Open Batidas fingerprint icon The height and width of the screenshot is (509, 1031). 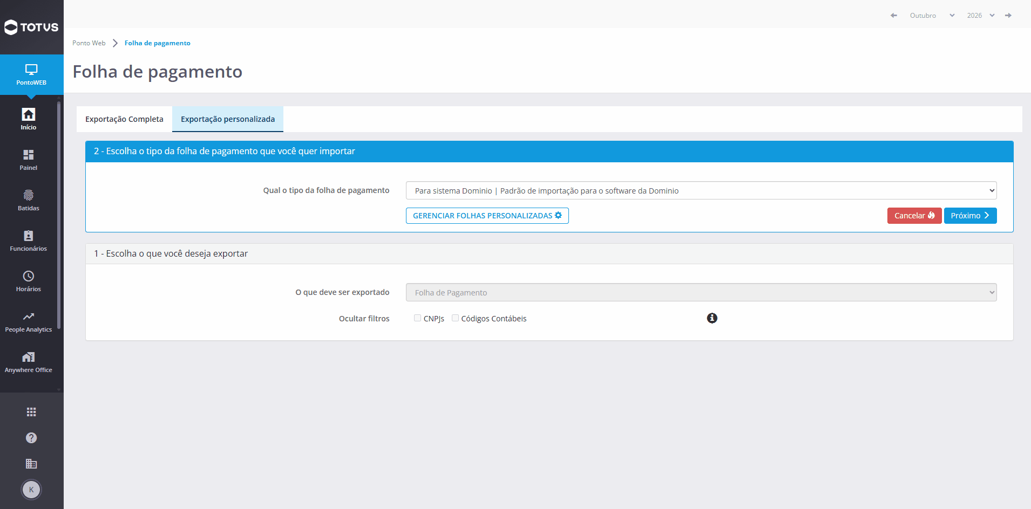click(x=29, y=200)
